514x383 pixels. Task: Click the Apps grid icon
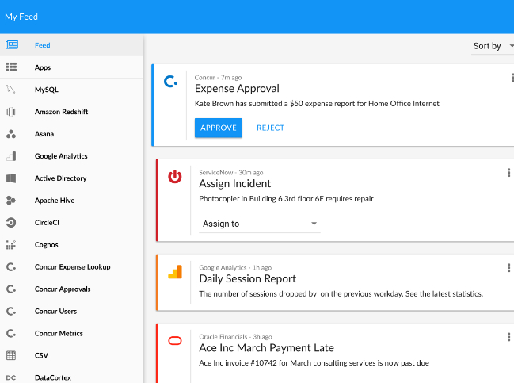(11, 67)
